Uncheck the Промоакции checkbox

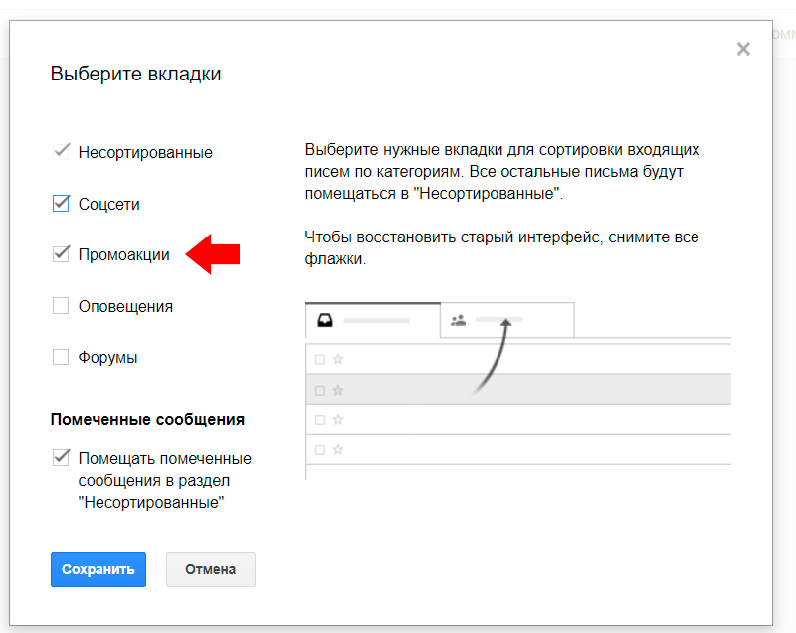point(61,254)
